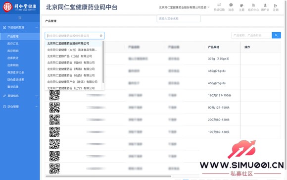The image size is (287, 180).
Task: Click the 用户名 user profile icon
Action: pos(265,5)
